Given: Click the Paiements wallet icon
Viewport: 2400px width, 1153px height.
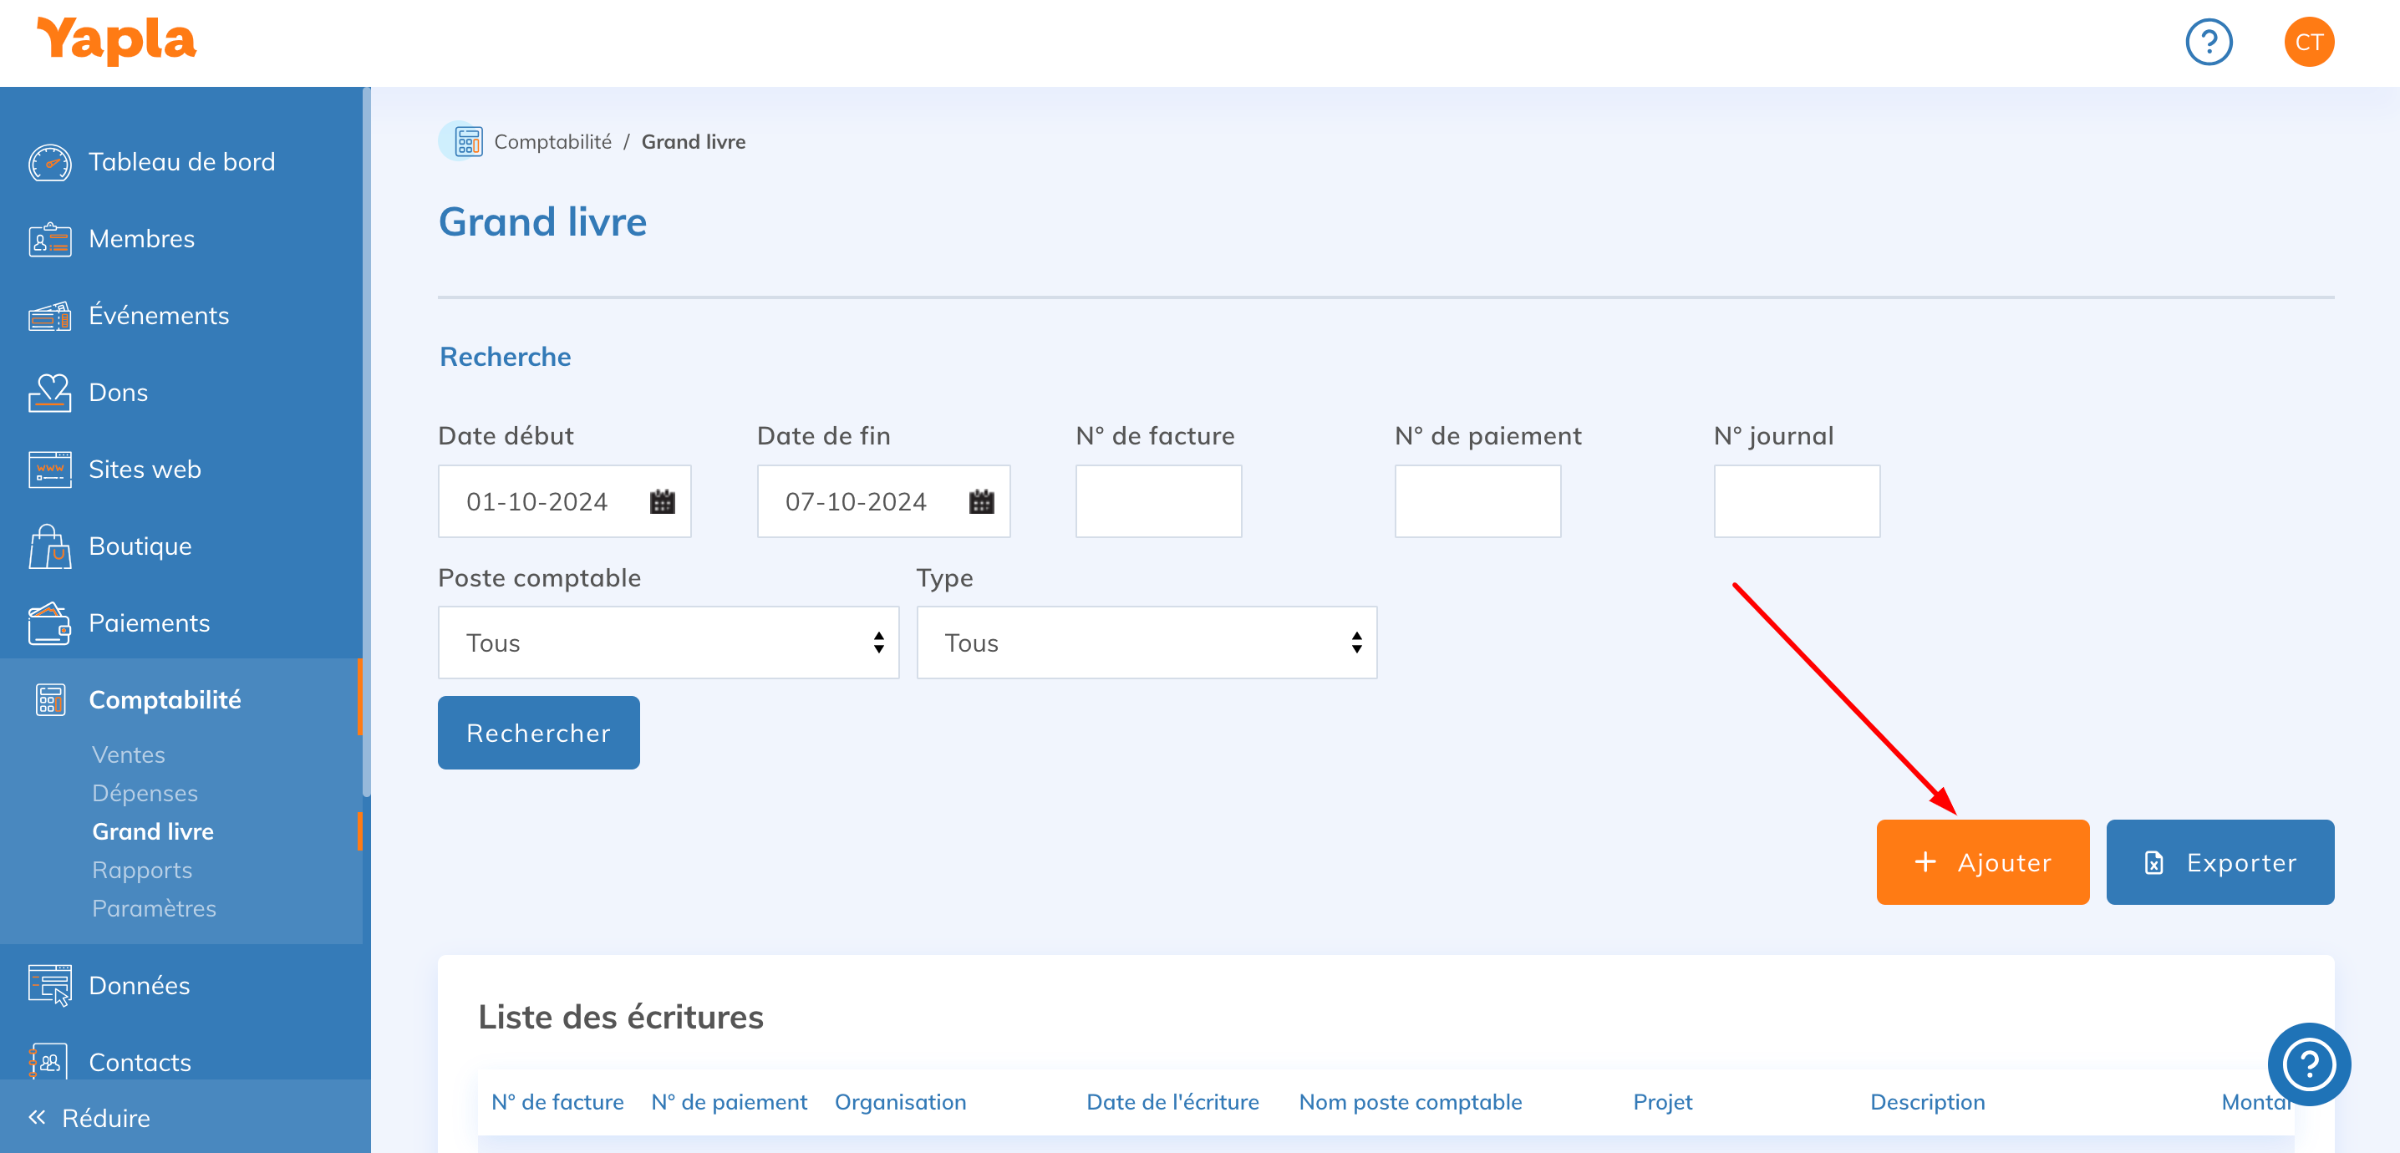Looking at the screenshot, I should point(49,623).
